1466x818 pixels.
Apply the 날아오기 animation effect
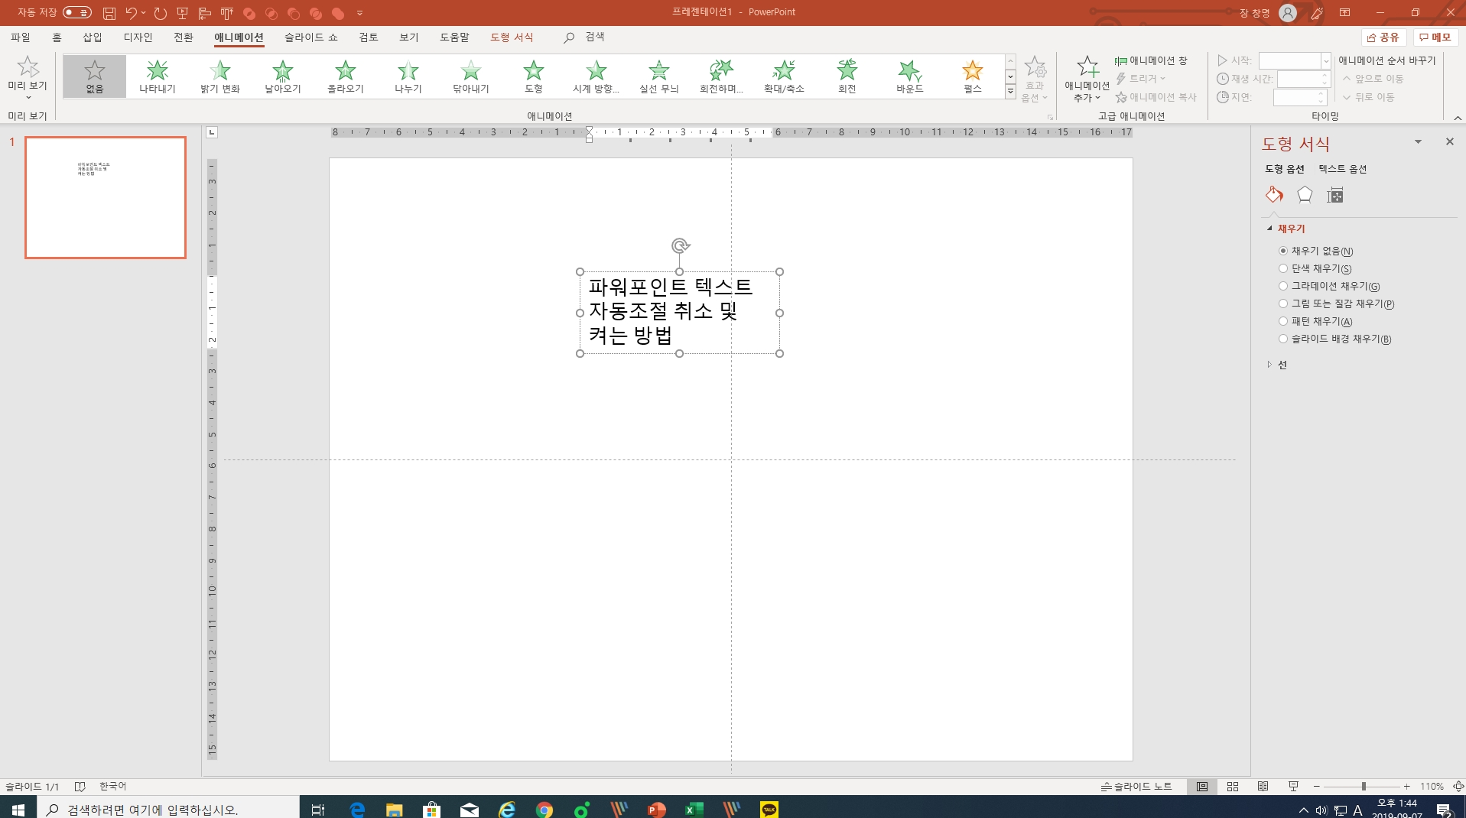click(283, 76)
